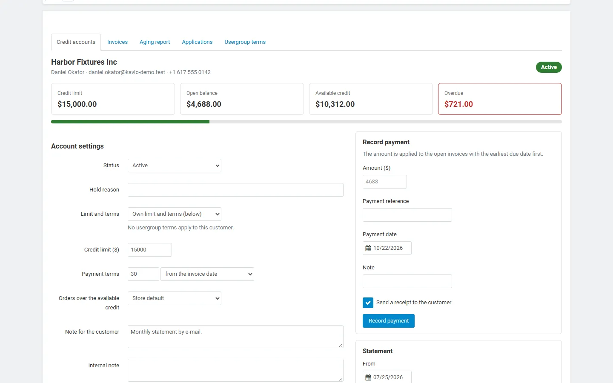
Task: Open the 'from the invoice date' dropdown
Action: [207, 274]
